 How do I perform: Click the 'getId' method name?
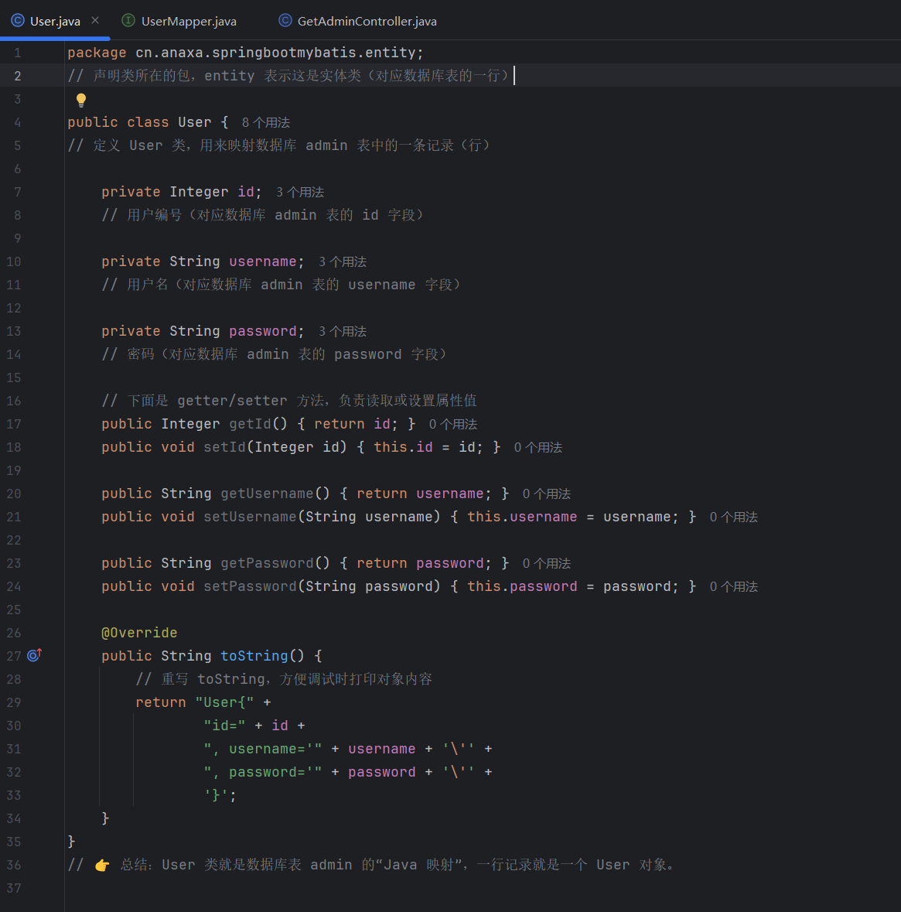[250, 424]
